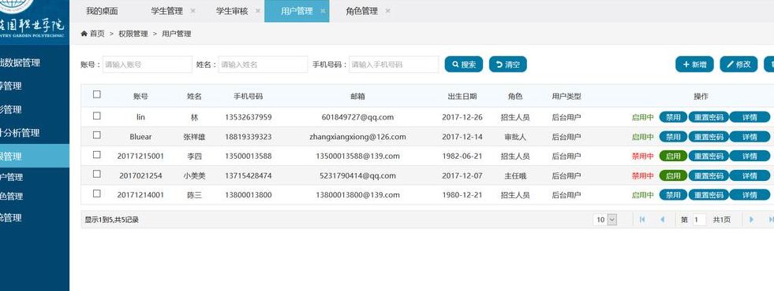Click the 清空 reset button

click(x=508, y=64)
